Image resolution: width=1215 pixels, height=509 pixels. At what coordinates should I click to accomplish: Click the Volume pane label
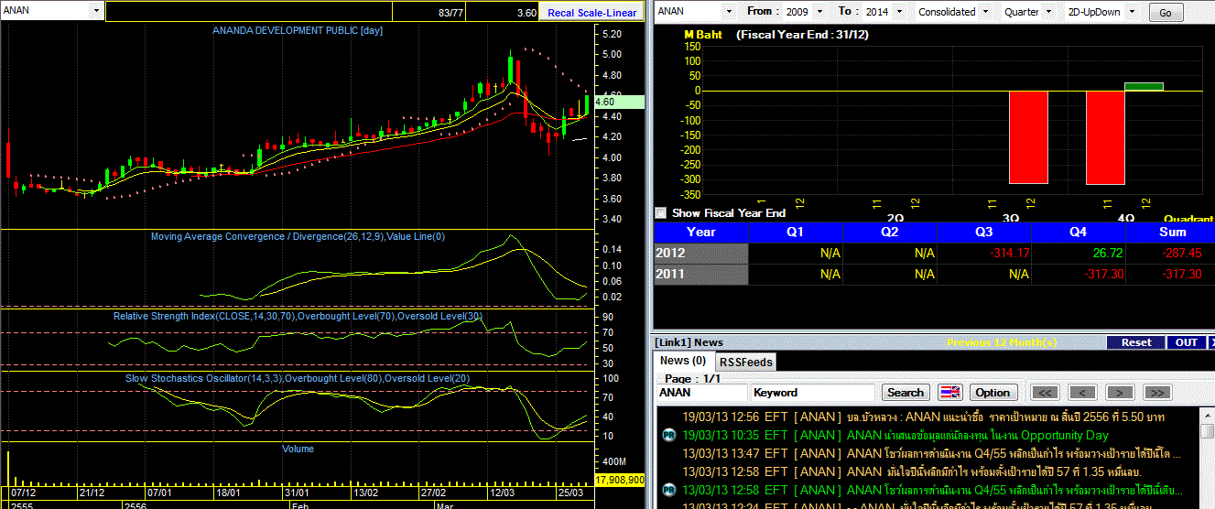click(x=298, y=449)
